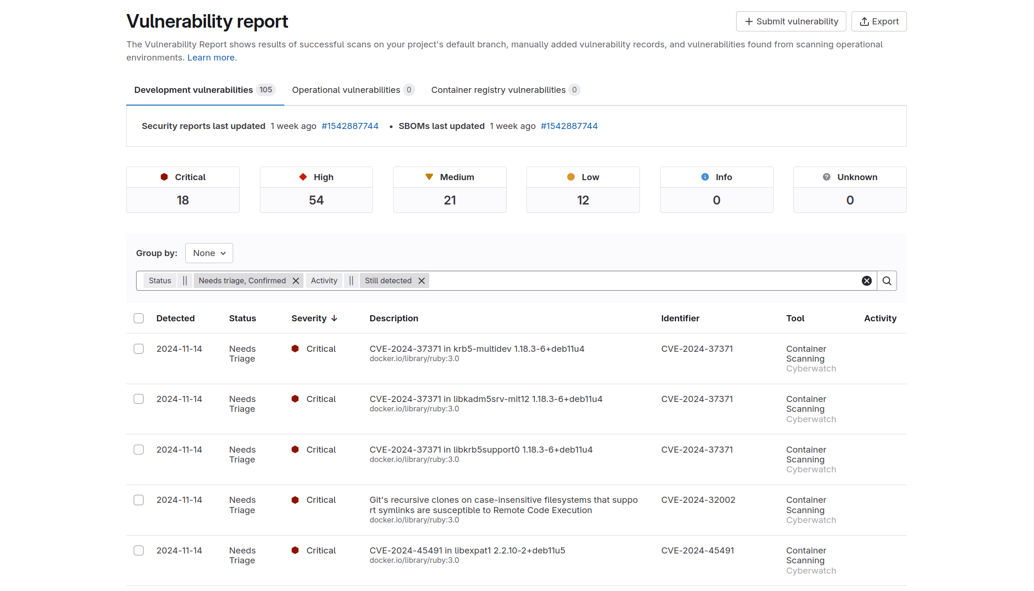Click the Detected column header
This screenshot has width=1034, height=591.
175,318
